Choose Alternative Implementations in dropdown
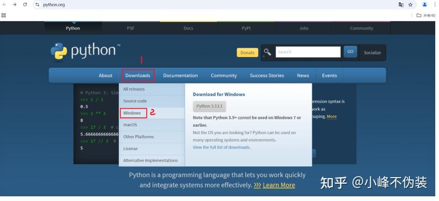The width and height of the screenshot is (439, 201). point(152,160)
